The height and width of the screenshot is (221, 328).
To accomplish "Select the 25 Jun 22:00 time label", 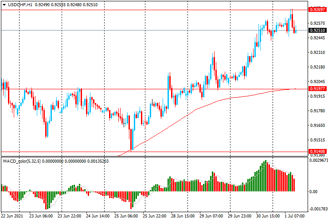I will tap(155, 216).
